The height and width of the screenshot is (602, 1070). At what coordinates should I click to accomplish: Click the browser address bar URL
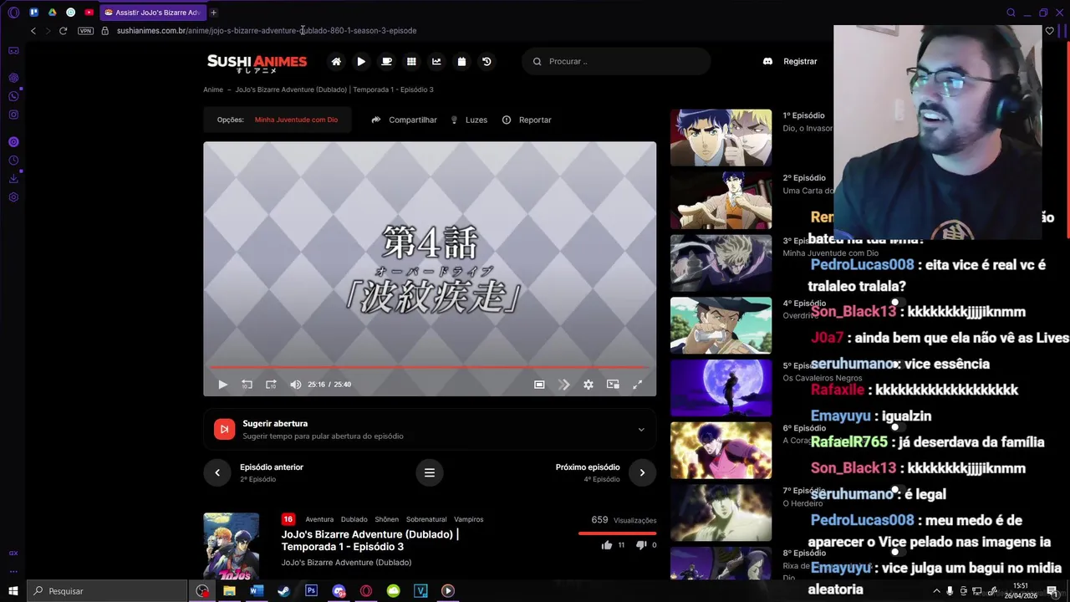(267, 31)
